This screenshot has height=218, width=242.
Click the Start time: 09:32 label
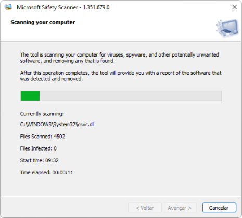click(40, 160)
